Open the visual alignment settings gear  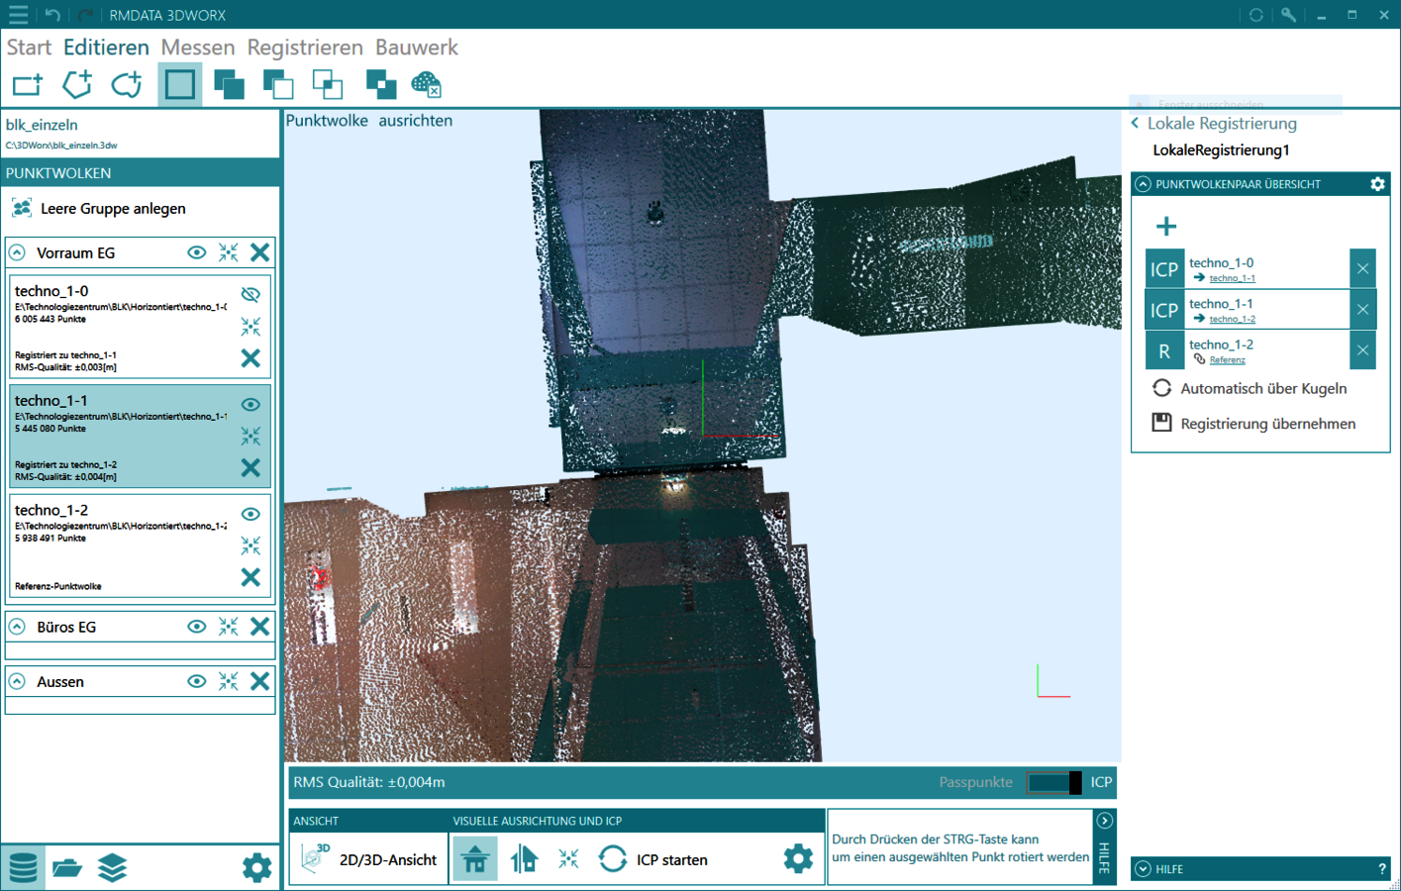pos(797,858)
